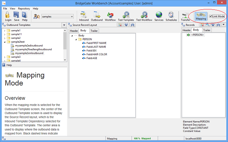Click the Login padlock icon
Image resolution: width=228 pixels, height=142 pixels.
7,15
